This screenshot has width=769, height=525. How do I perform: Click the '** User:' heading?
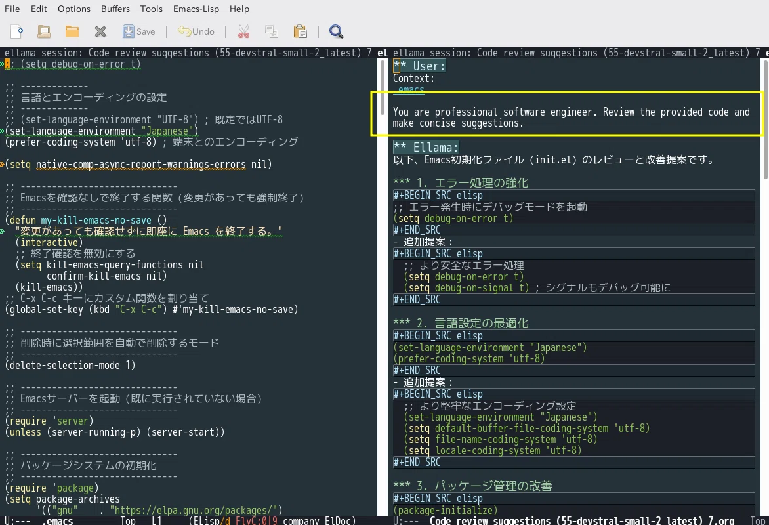(x=420, y=66)
